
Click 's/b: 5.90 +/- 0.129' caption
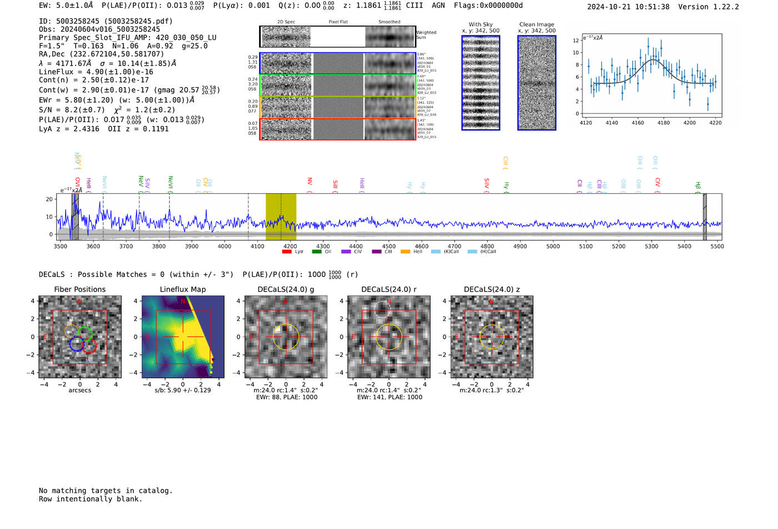(183, 390)
